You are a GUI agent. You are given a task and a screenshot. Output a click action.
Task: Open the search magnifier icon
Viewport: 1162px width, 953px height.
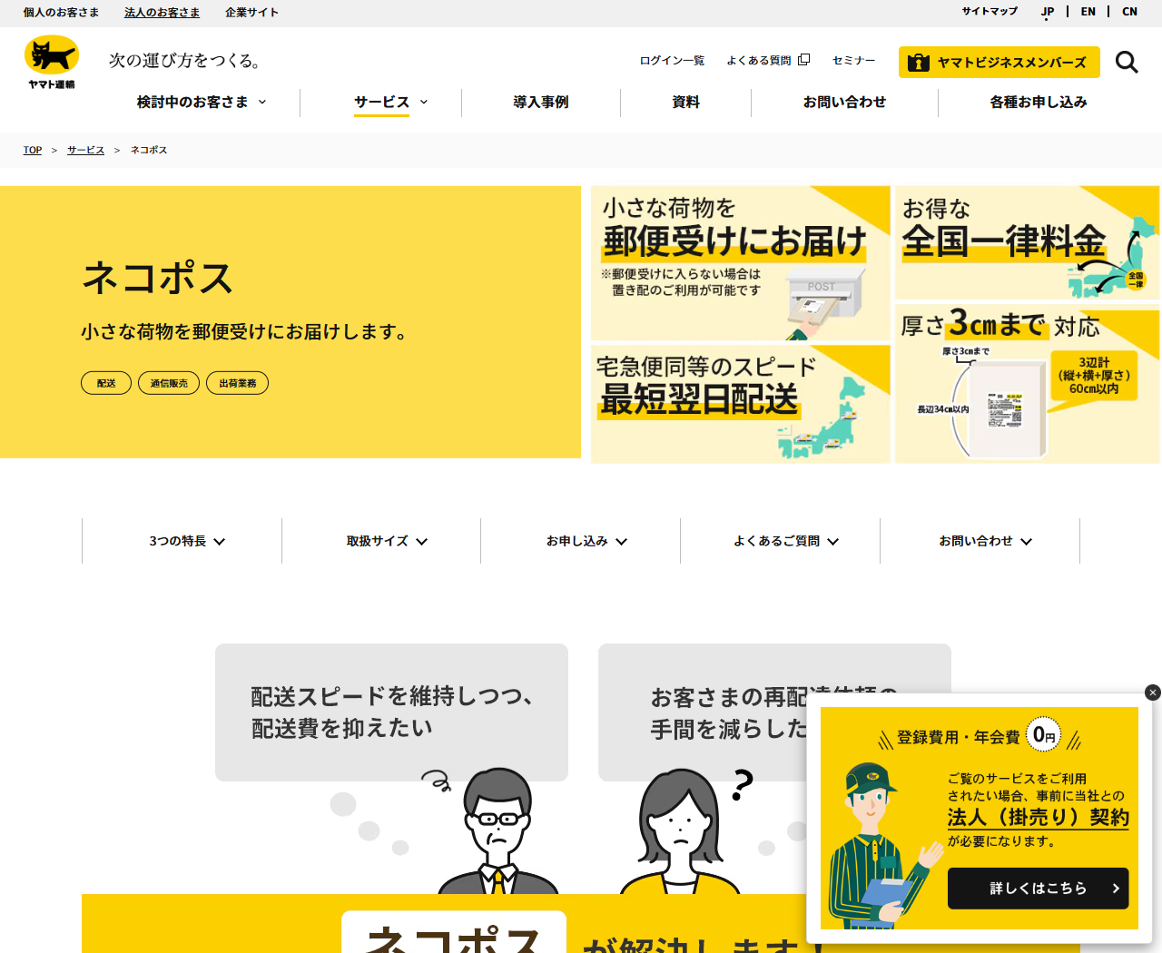pos(1127,62)
